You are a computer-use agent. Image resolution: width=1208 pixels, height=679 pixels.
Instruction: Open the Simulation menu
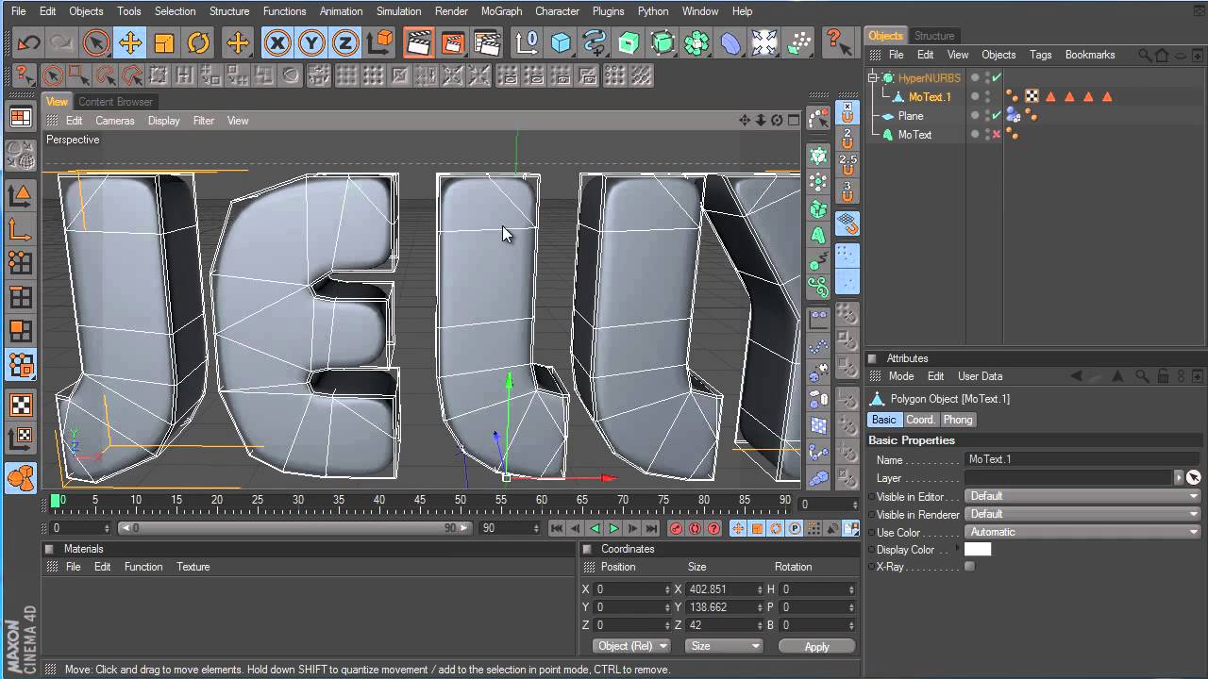click(x=398, y=11)
